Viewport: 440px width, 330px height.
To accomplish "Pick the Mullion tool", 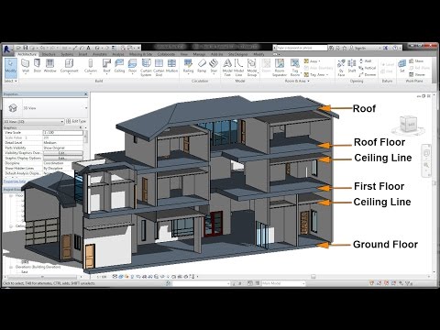I will tap(171, 66).
